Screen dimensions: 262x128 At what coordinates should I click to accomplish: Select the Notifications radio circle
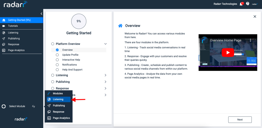coord(57,65)
